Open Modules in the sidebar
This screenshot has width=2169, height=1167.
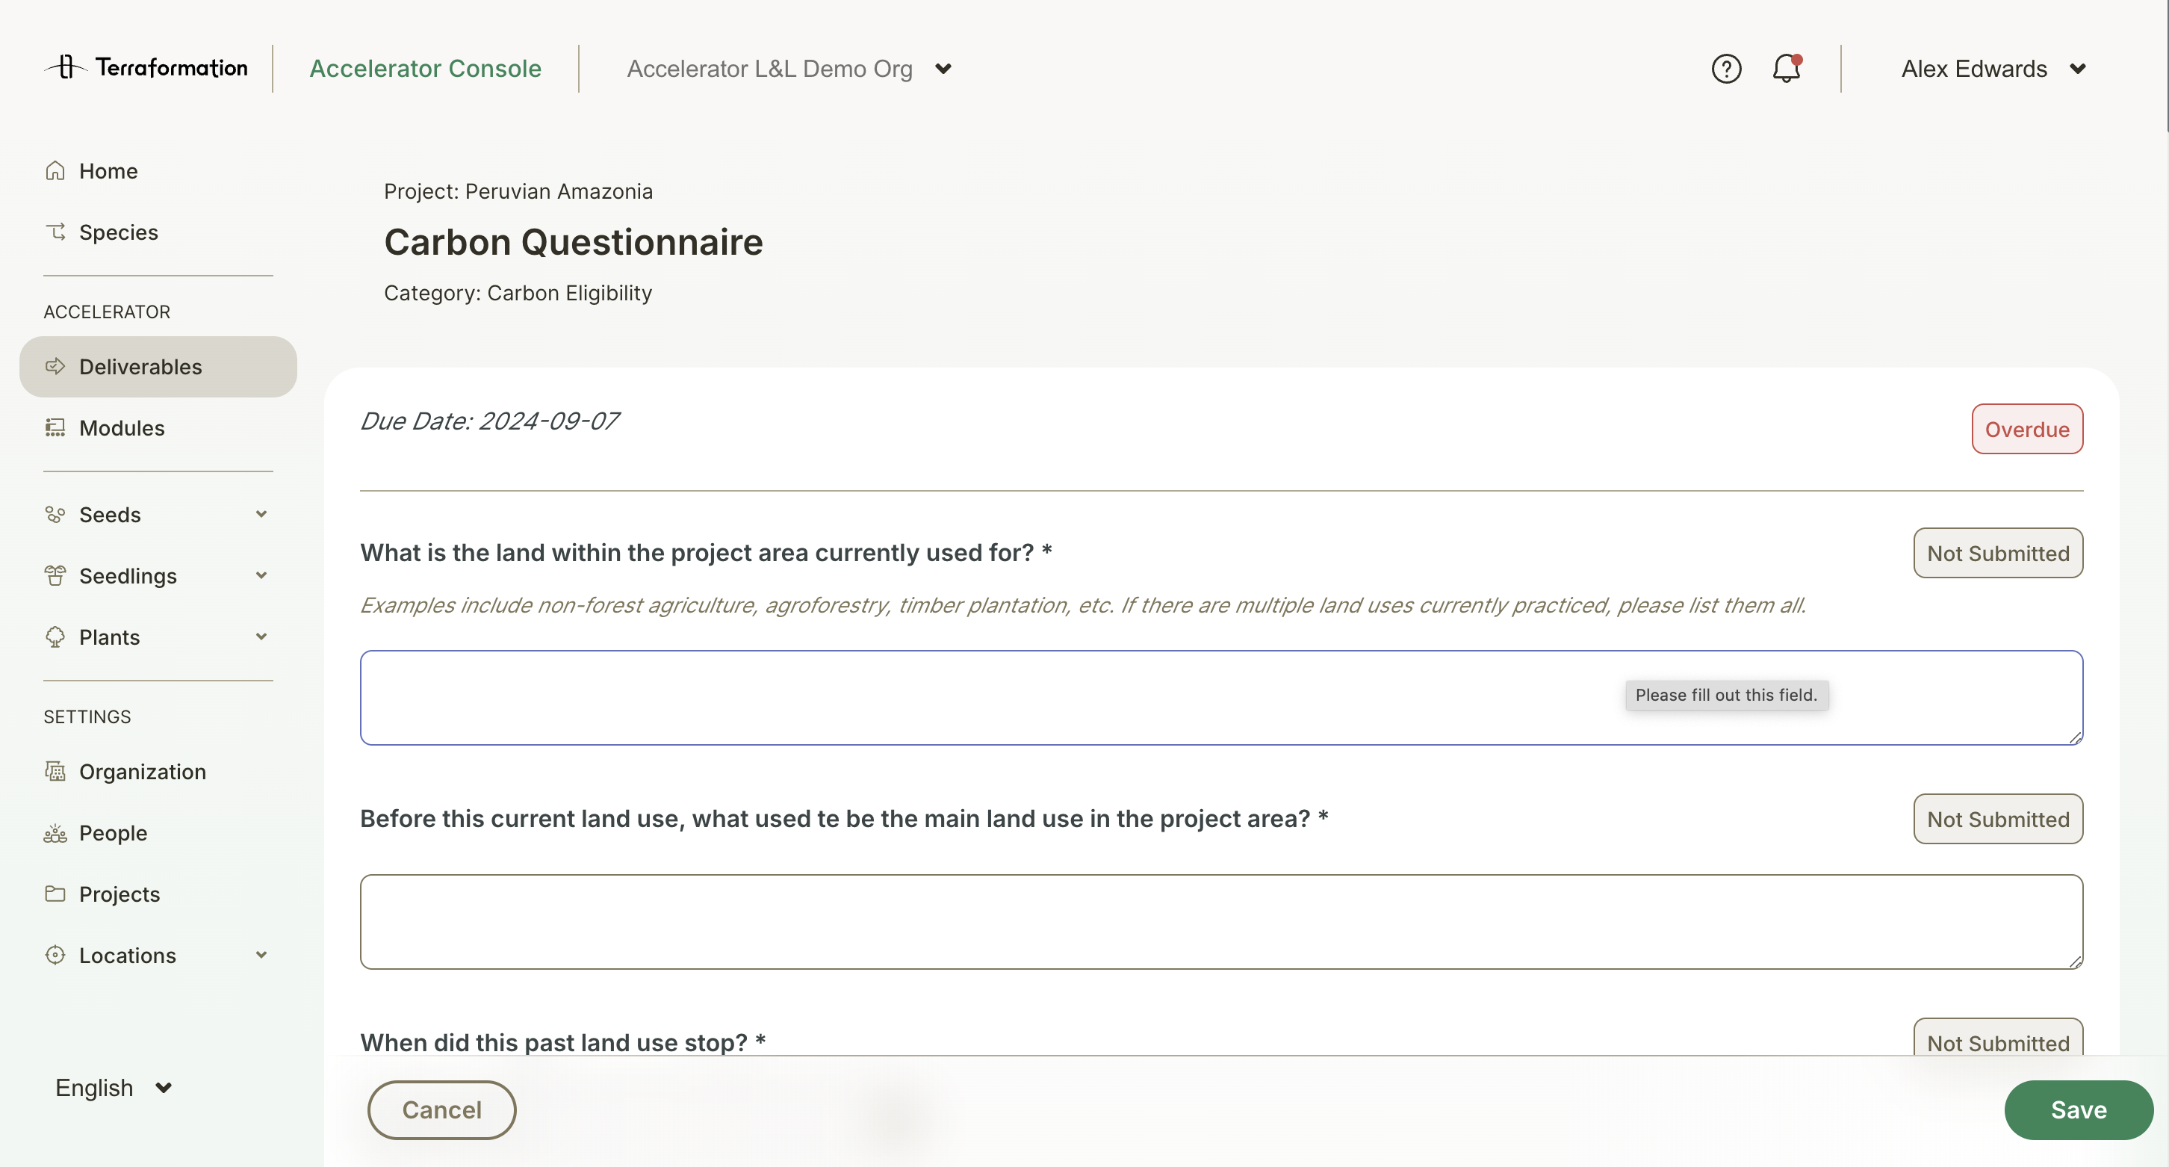click(158, 428)
